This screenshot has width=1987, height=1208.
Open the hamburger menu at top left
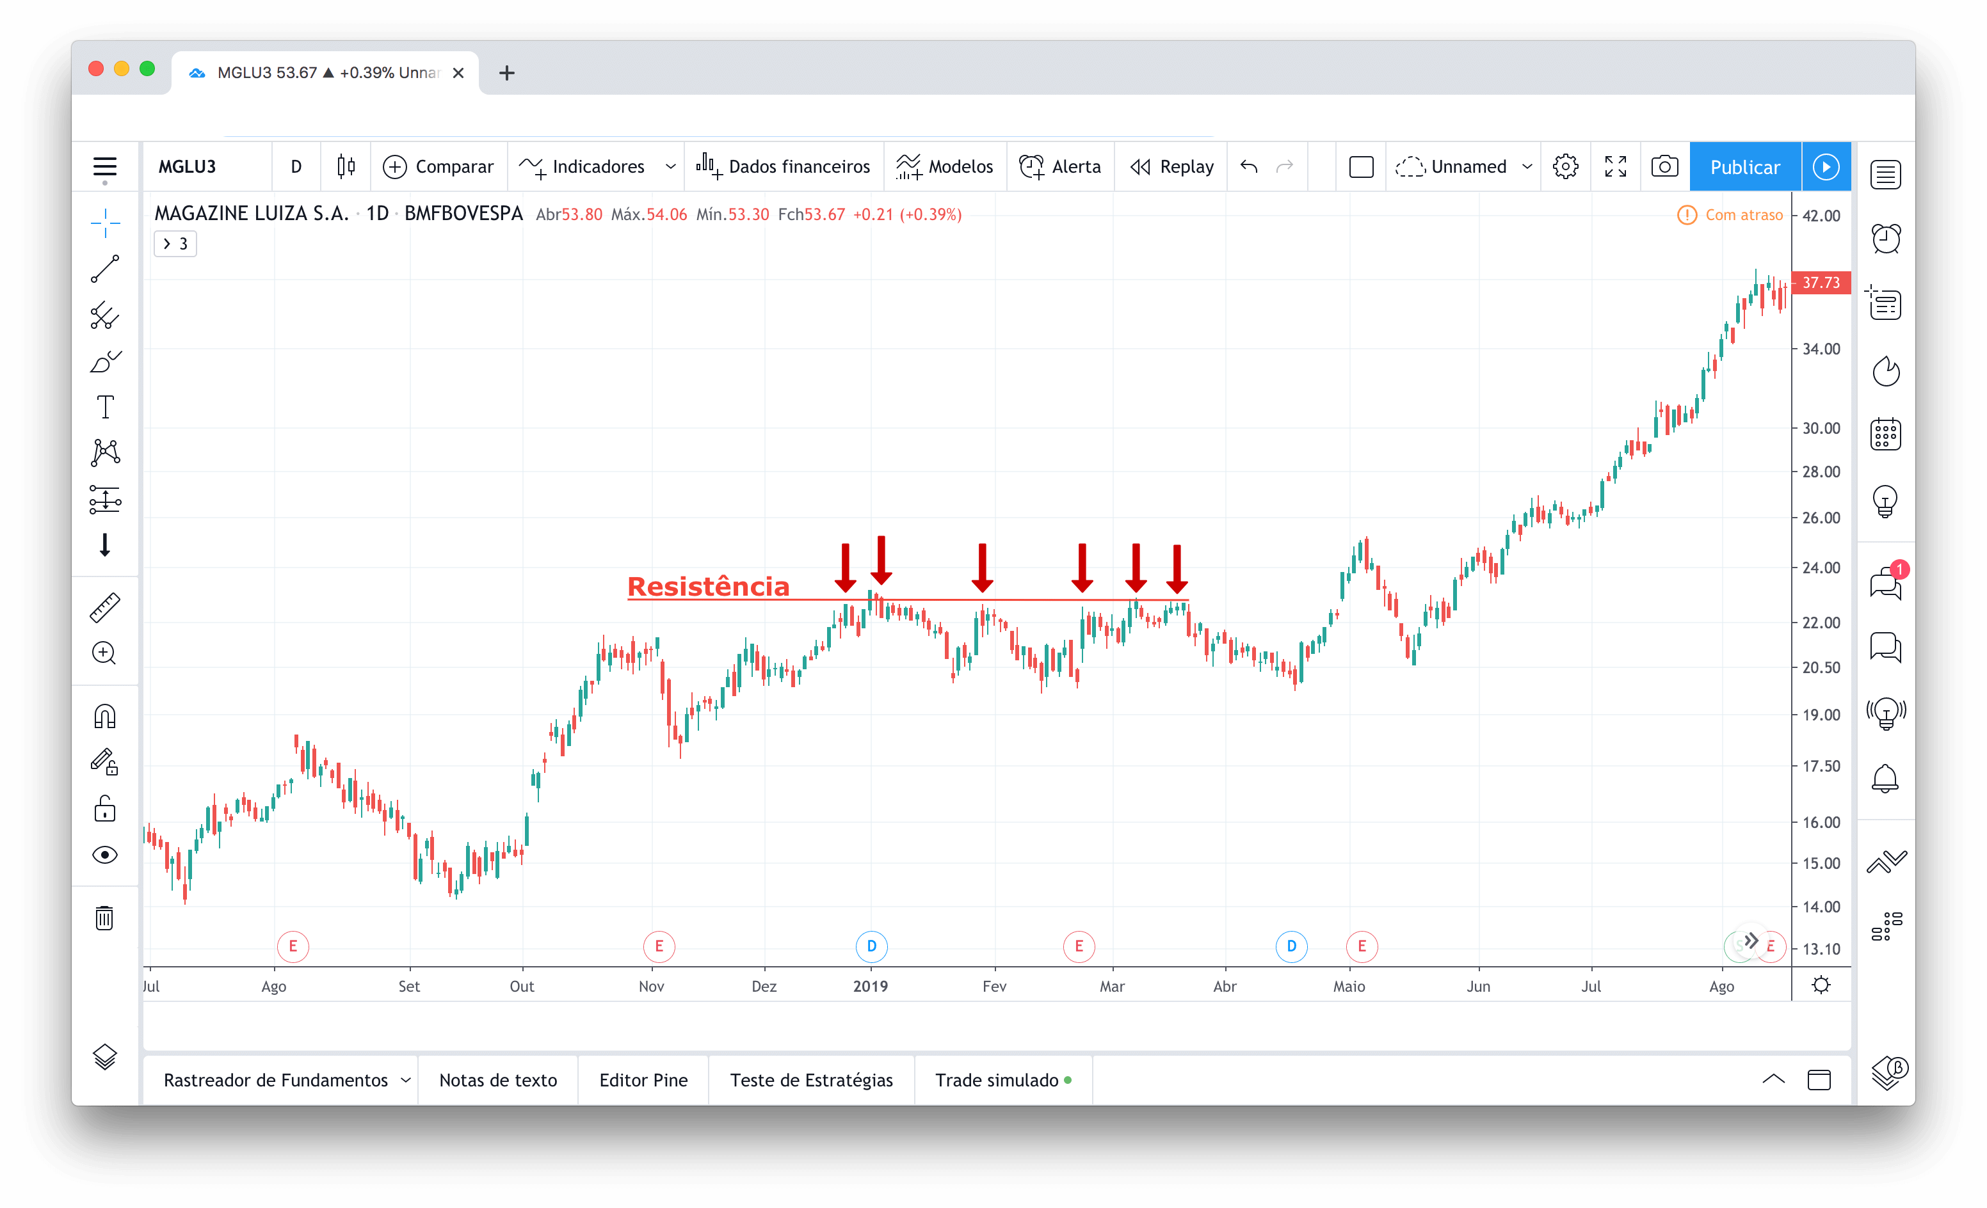pos(105,167)
